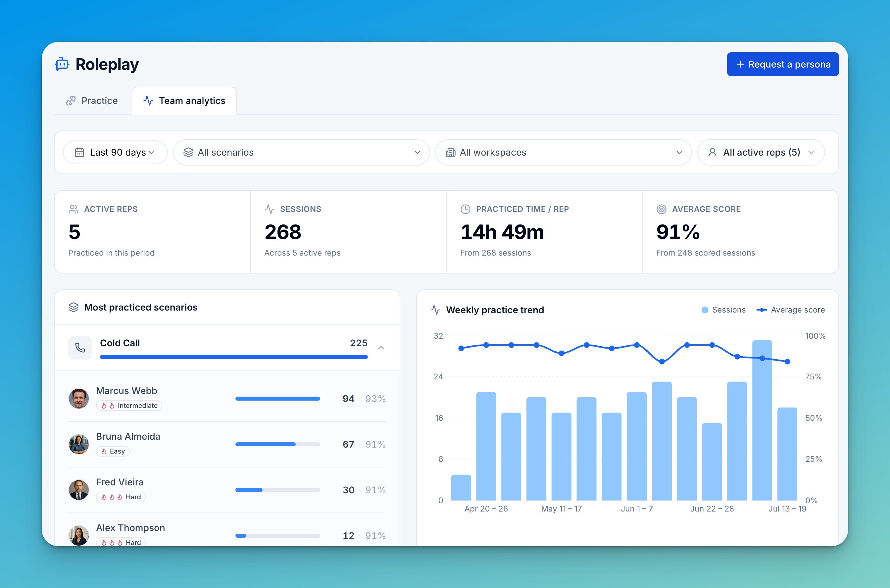Click the clock icon beside Practiced Time
This screenshot has width=890, height=588.
click(x=466, y=209)
